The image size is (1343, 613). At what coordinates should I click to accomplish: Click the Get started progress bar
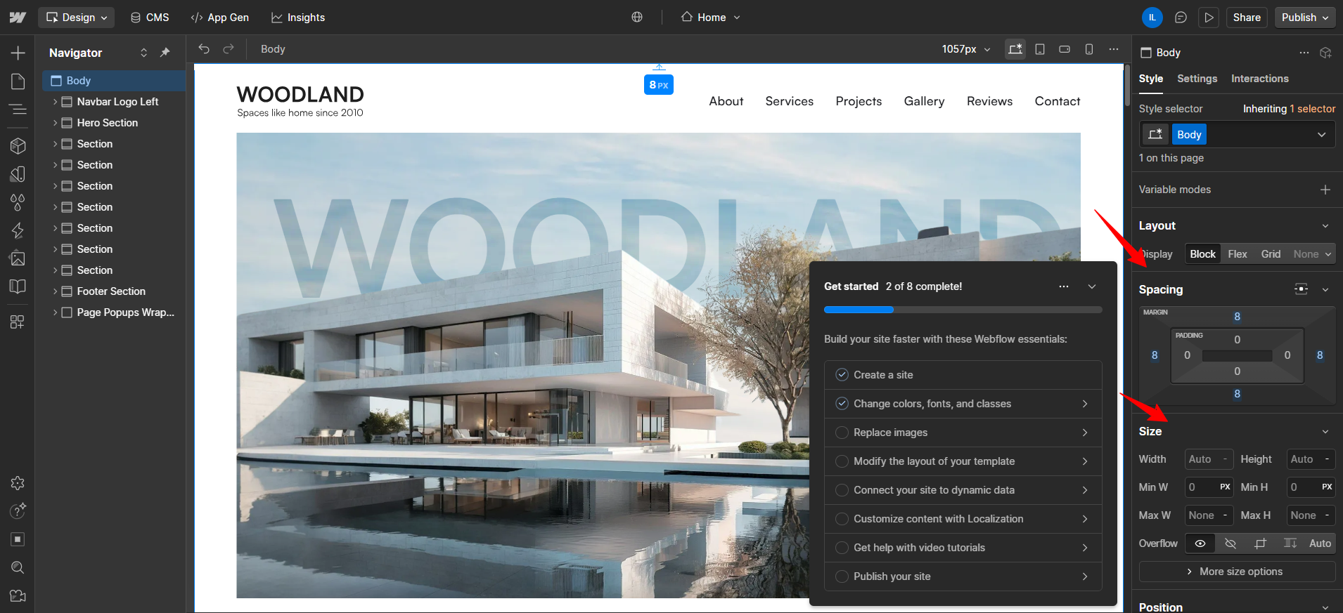click(x=963, y=310)
